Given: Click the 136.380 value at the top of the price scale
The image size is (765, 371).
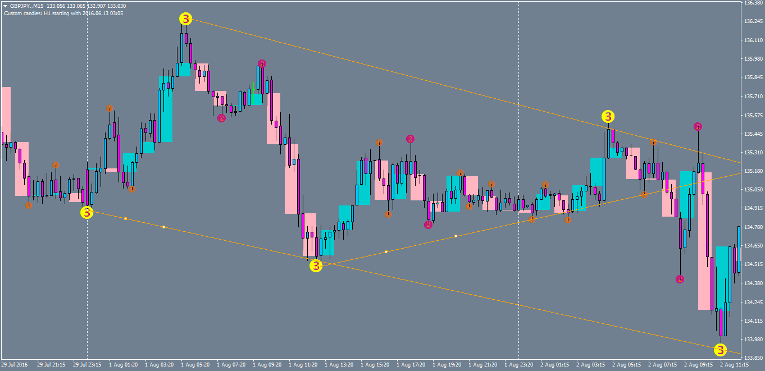Looking at the screenshot, I should 753,4.
